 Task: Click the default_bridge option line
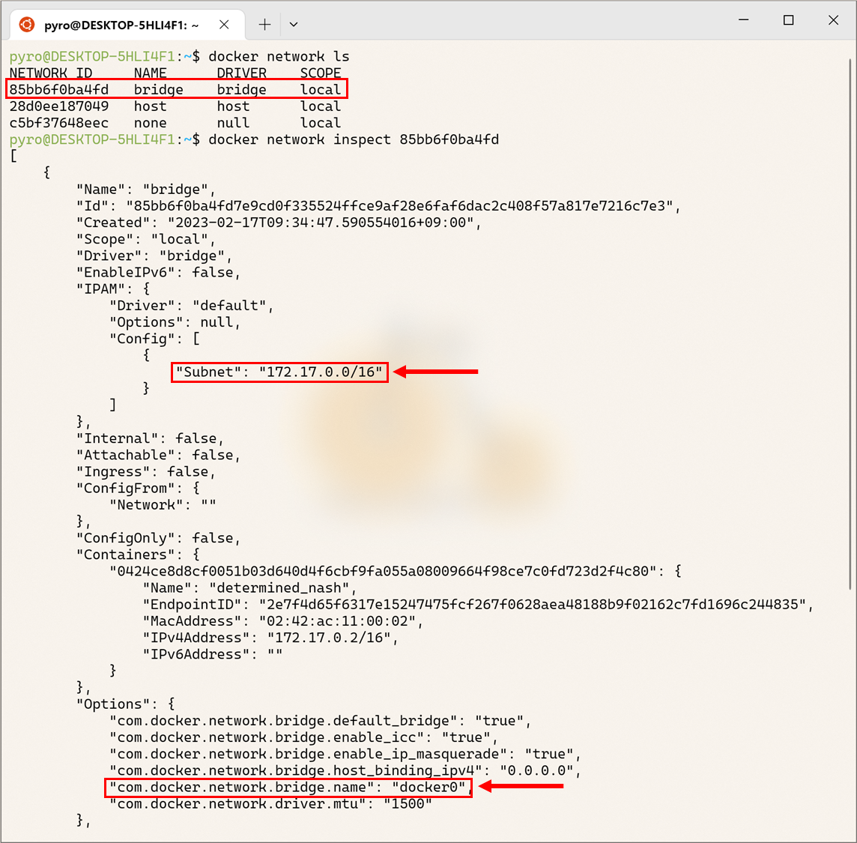pyautogui.click(x=321, y=721)
